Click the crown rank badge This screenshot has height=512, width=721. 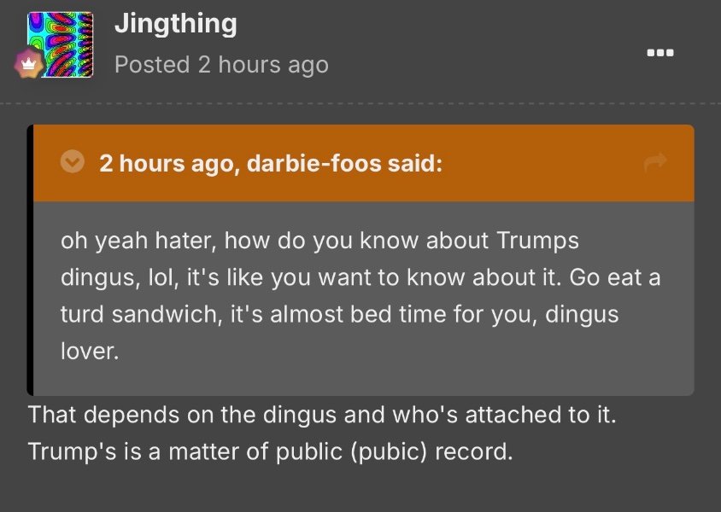(28, 63)
